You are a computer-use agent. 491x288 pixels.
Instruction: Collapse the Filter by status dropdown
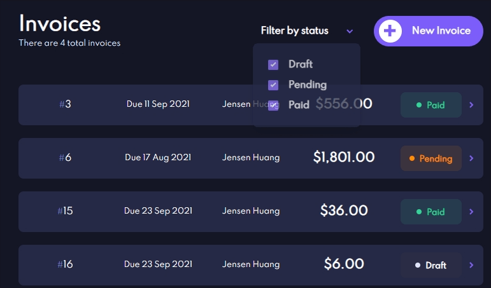coord(295,31)
